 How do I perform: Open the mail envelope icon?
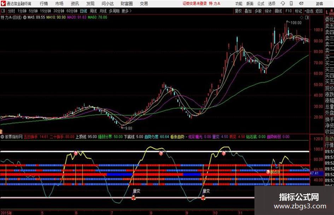(301, 4)
